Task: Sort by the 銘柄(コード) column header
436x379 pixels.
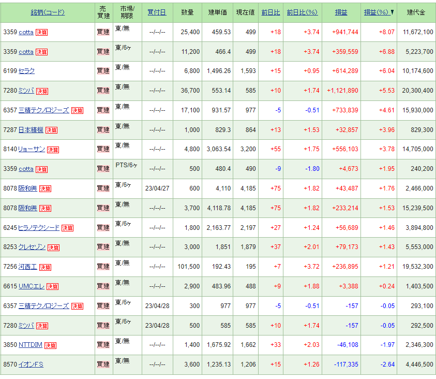Action: coord(48,12)
